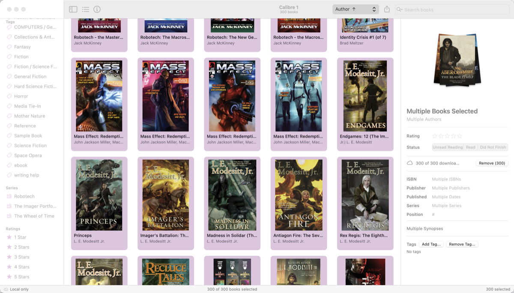Open The Imager Portfolio series
514x293 pixels.
(x=35, y=206)
